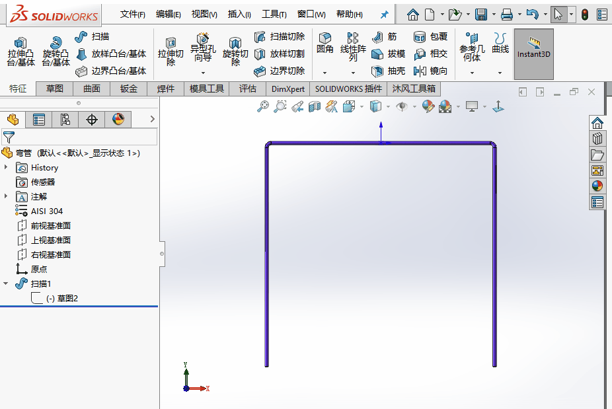Image resolution: width=612 pixels, height=409 pixels.
Task: Pin the menu bar with pushpin
Action: pyautogui.click(x=385, y=15)
